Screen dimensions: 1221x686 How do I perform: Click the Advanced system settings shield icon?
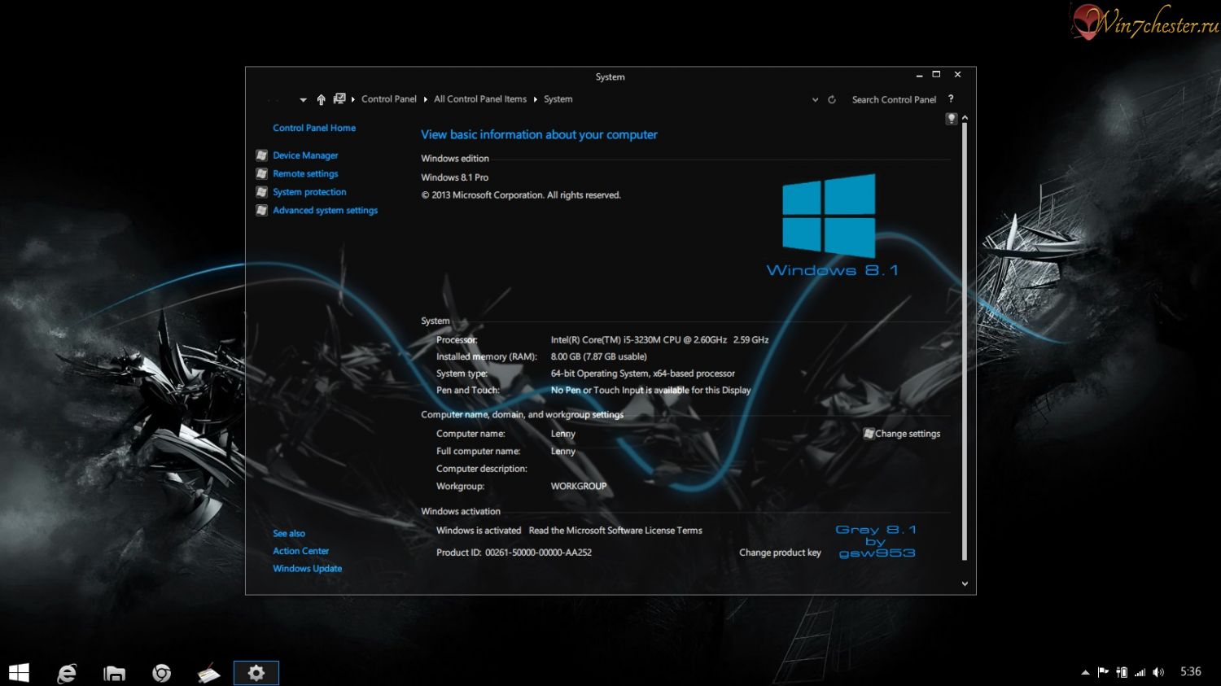coord(261,210)
